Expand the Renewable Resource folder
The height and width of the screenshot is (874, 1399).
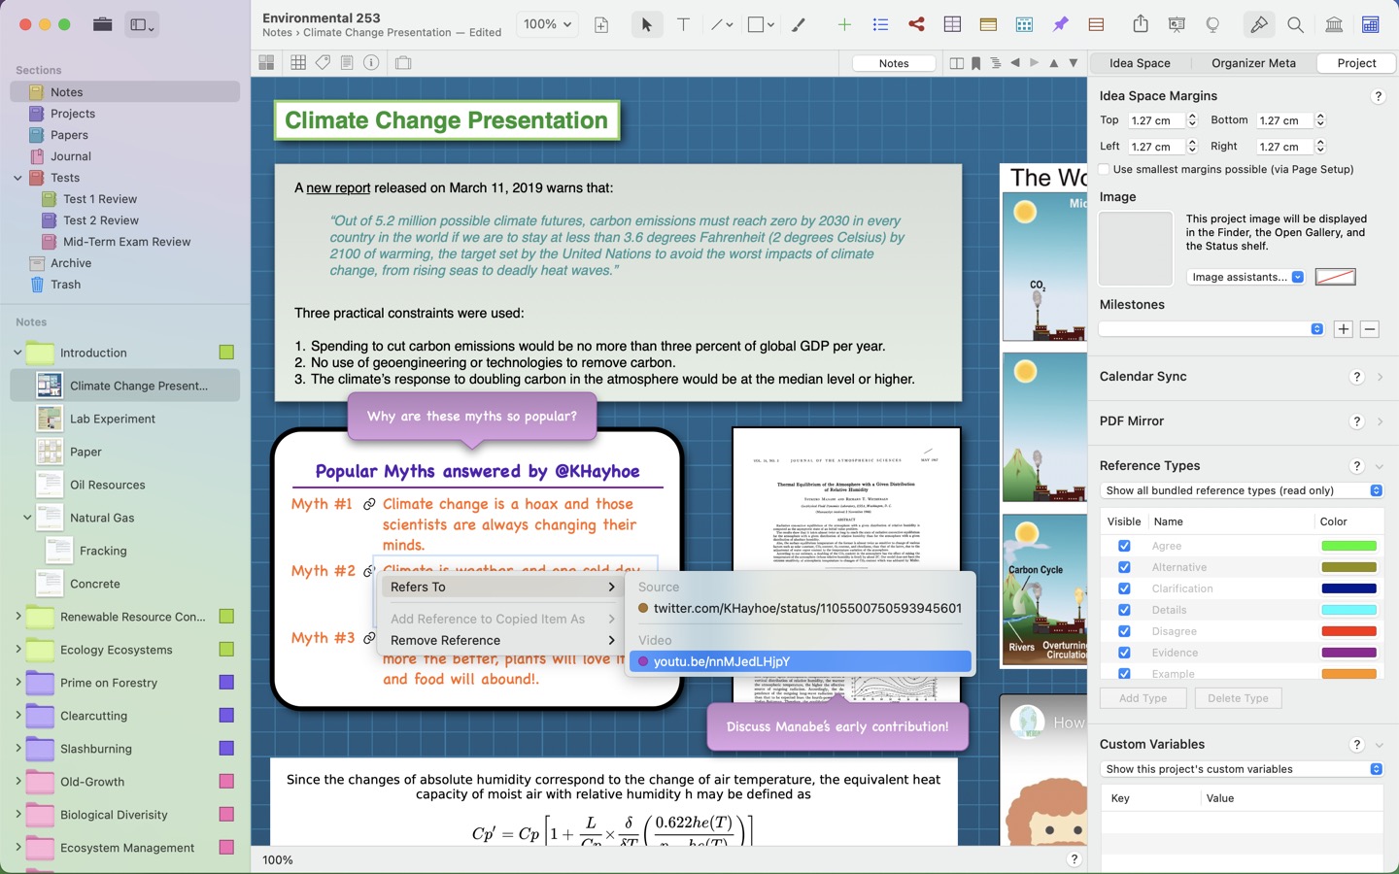click(x=17, y=617)
